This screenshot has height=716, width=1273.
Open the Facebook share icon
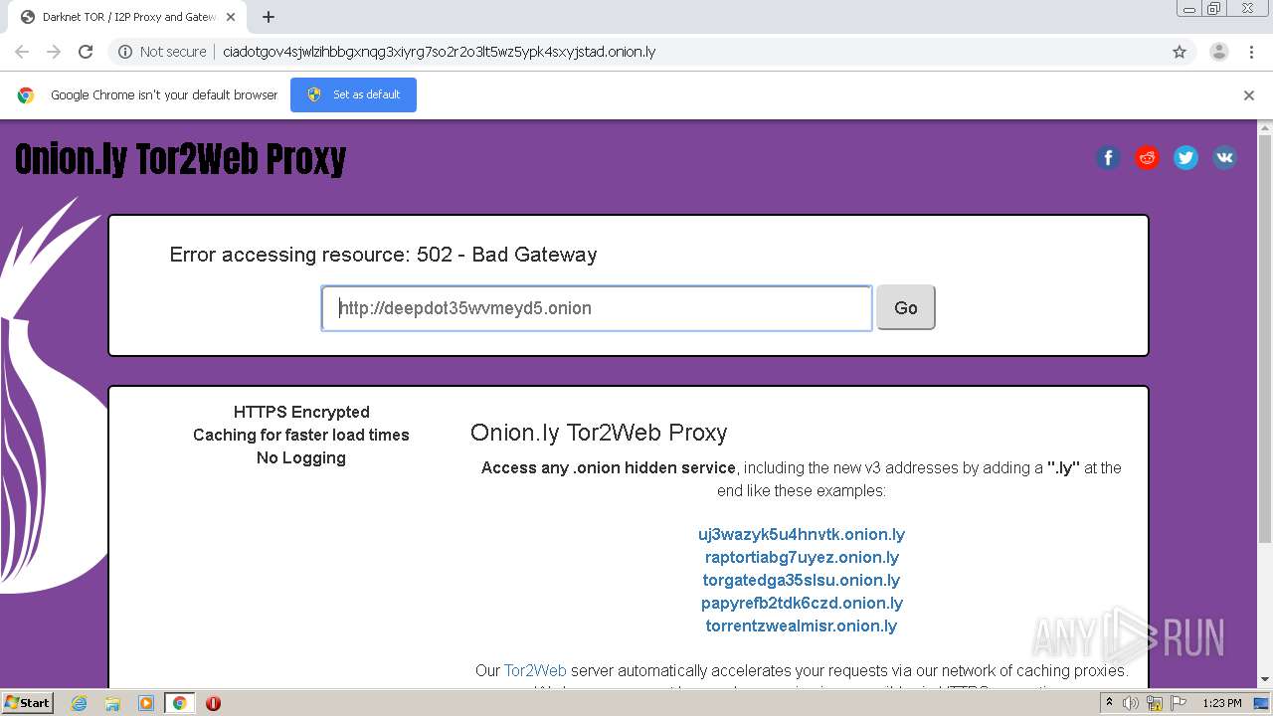pos(1108,157)
